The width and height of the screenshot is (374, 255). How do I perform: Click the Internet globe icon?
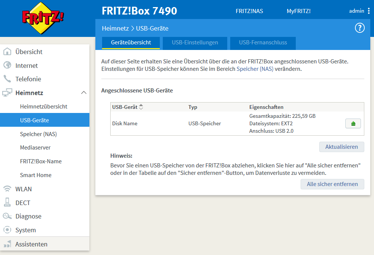(7, 65)
